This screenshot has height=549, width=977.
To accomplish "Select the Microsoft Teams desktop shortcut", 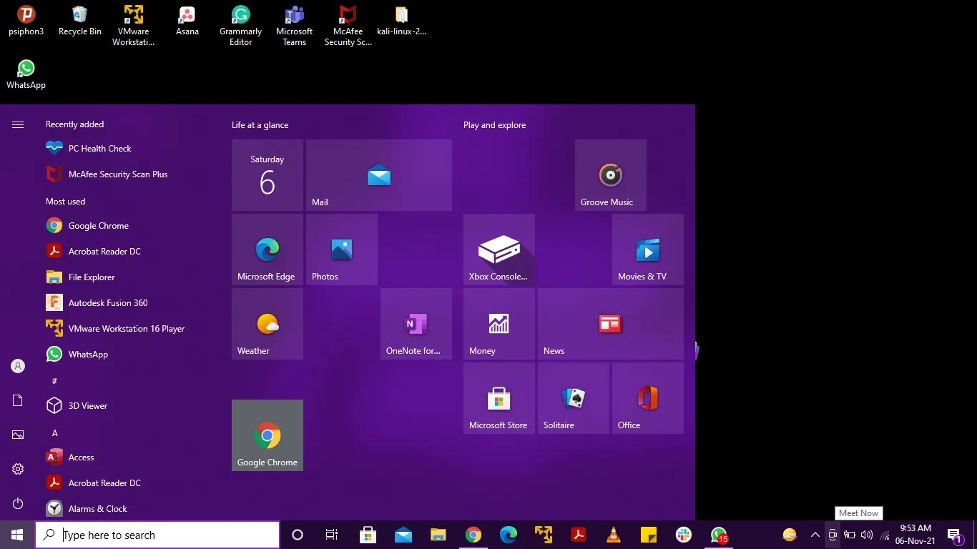I will pos(295,26).
